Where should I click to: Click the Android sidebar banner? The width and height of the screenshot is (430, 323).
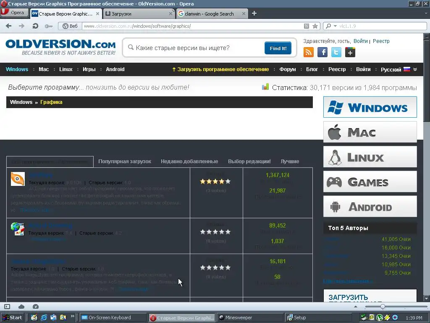click(370, 206)
